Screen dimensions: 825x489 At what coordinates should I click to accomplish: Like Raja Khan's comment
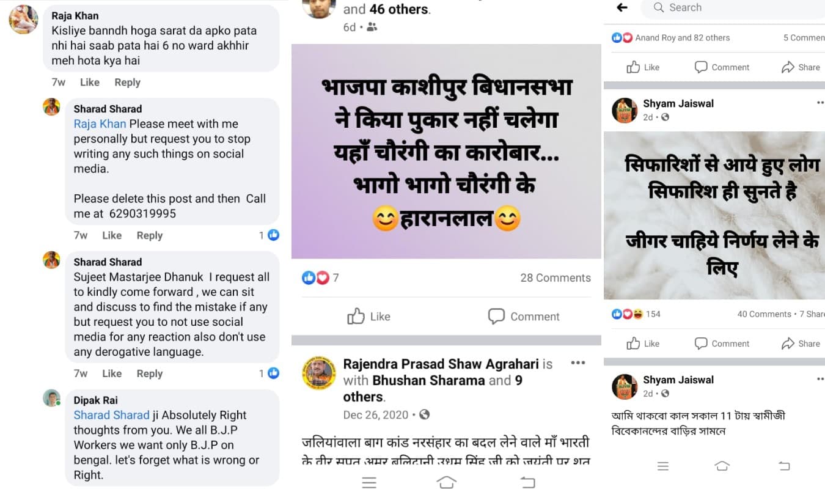pos(90,83)
